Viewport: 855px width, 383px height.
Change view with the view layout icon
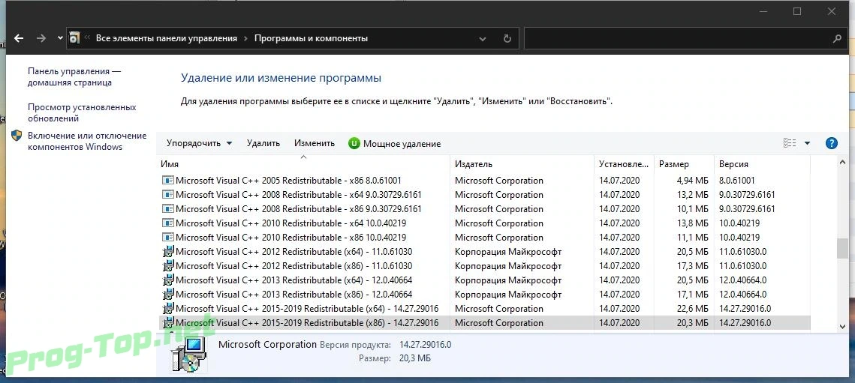click(790, 143)
